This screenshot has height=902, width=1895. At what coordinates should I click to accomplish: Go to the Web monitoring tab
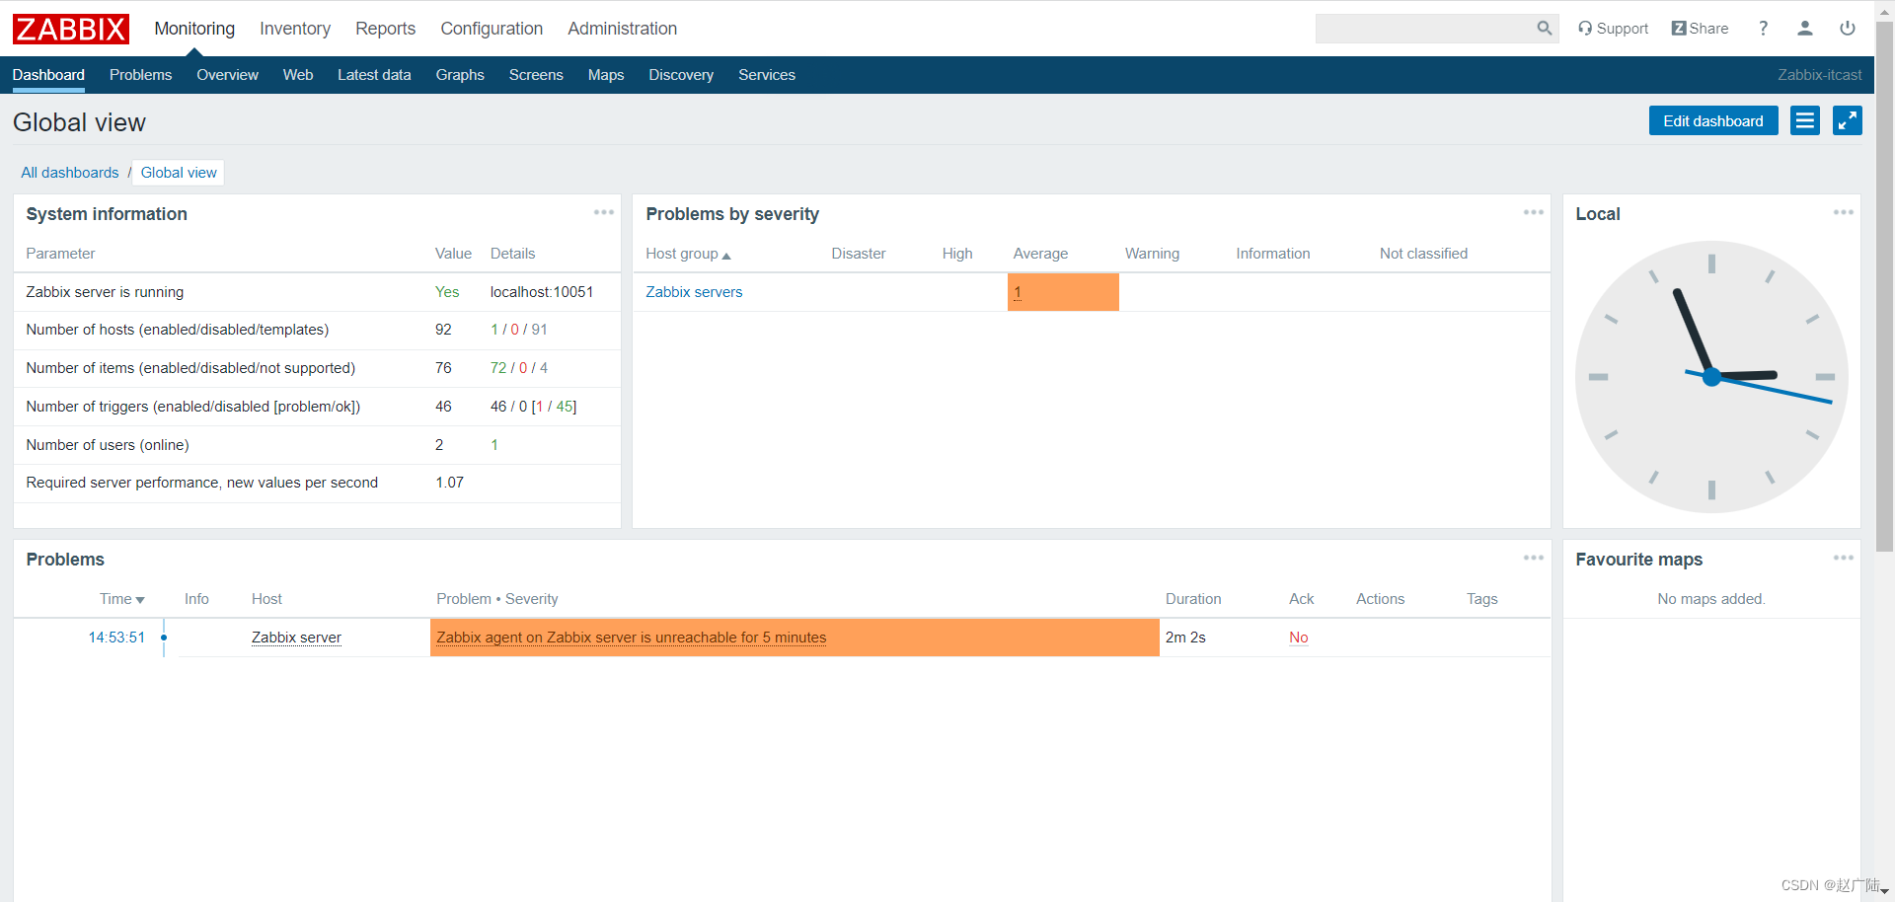tap(298, 75)
